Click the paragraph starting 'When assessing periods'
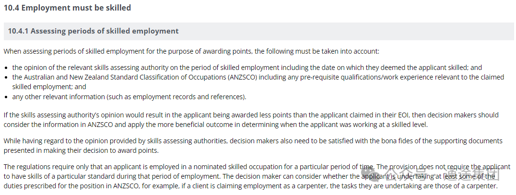516x195 pixels. (x=191, y=51)
